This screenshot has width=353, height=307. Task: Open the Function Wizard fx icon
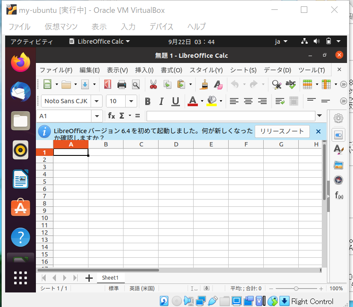click(x=112, y=116)
